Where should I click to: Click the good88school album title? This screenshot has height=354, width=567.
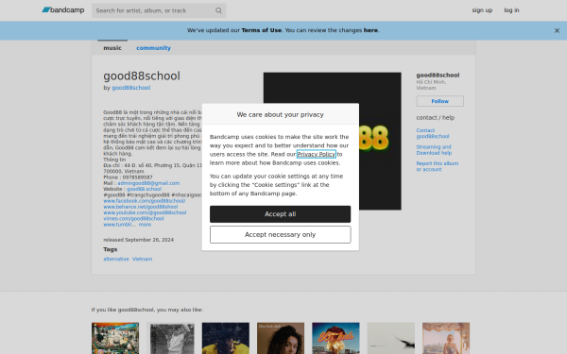(x=142, y=76)
